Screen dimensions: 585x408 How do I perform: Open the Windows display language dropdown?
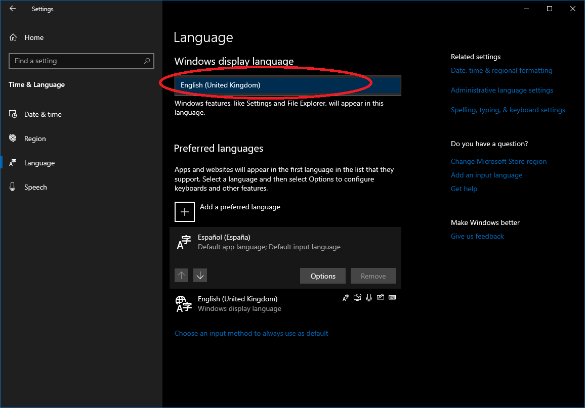(x=287, y=85)
